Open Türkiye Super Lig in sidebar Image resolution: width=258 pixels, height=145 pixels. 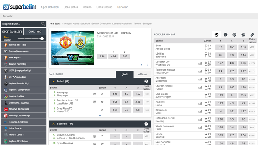(23, 64)
